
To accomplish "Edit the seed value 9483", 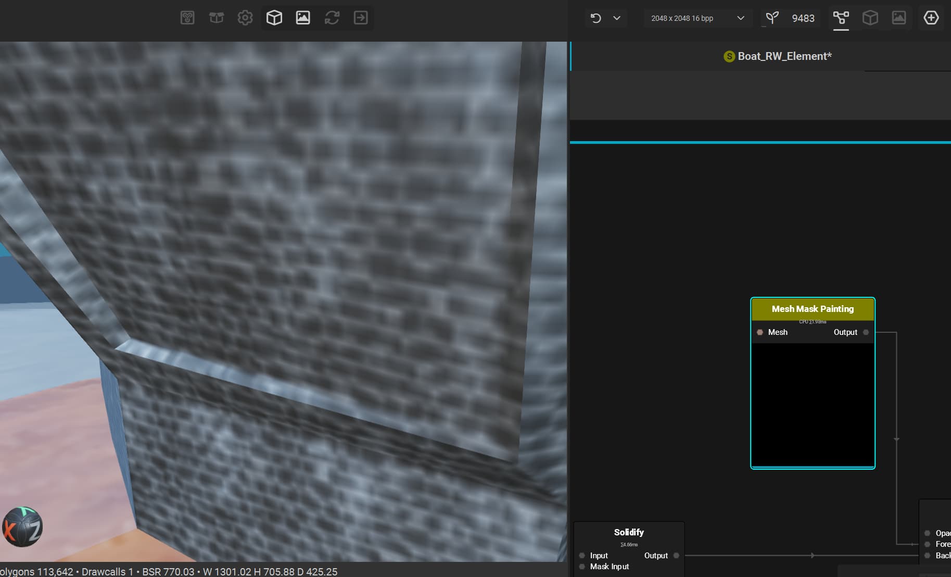I will pyautogui.click(x=803, y=18).
